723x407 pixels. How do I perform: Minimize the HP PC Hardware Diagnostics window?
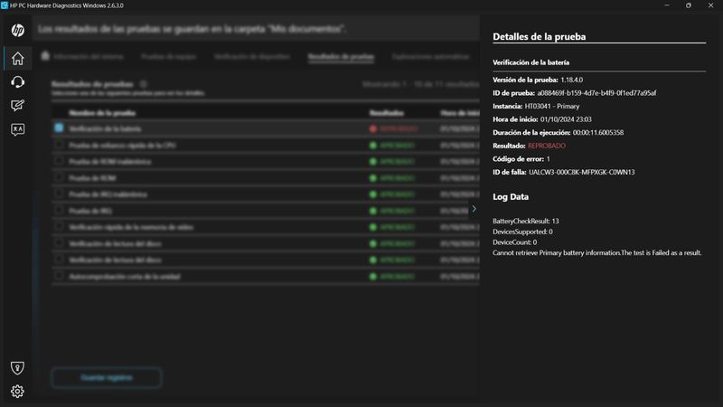click(667, 5)
